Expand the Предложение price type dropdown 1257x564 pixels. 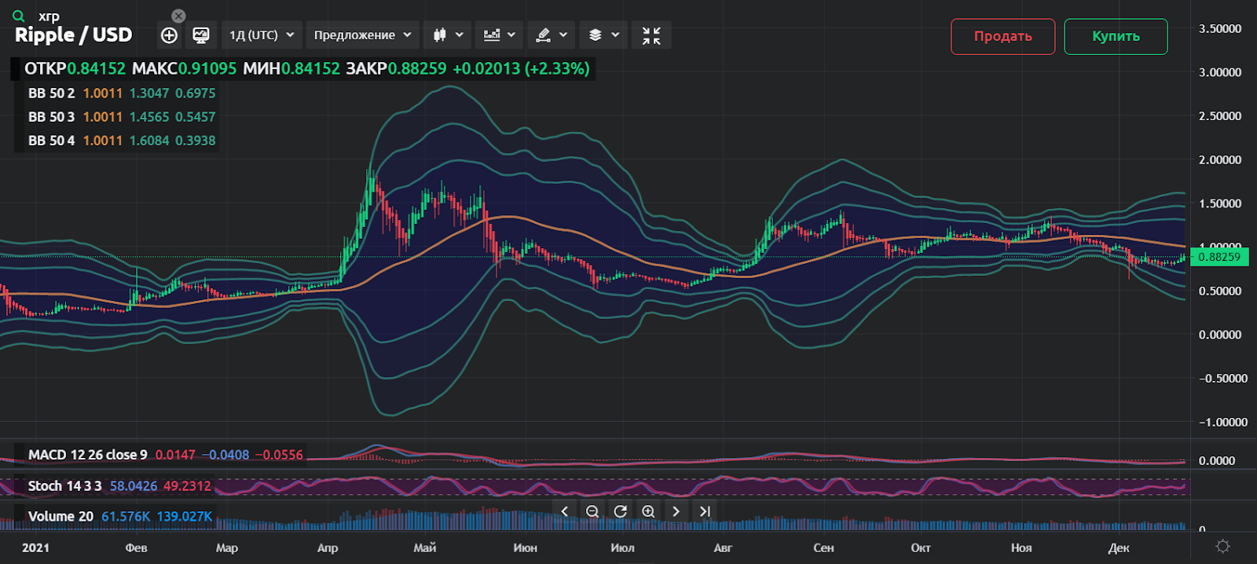[x=362, y=35]
